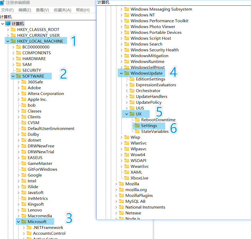This screenshot has height=239, width=251.
Task: Click the JavaSoft folder icon
Action: point(24,192)
